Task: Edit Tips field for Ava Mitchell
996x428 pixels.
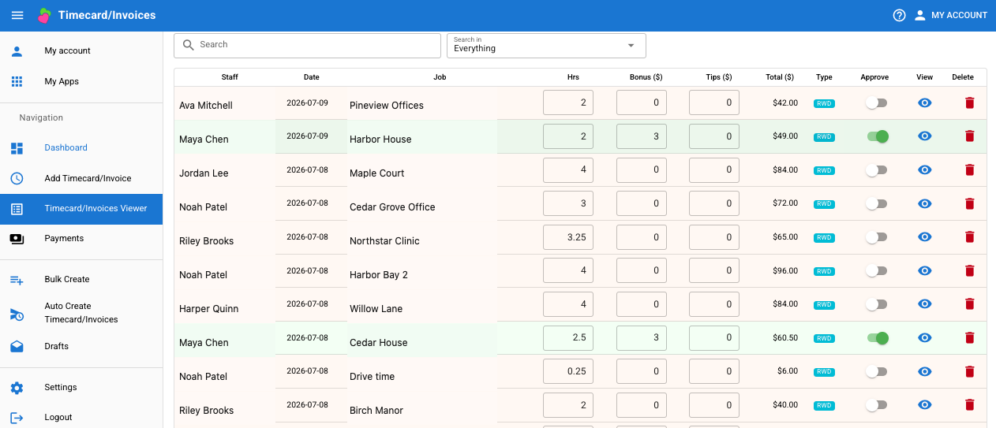Action: [714, 102]
